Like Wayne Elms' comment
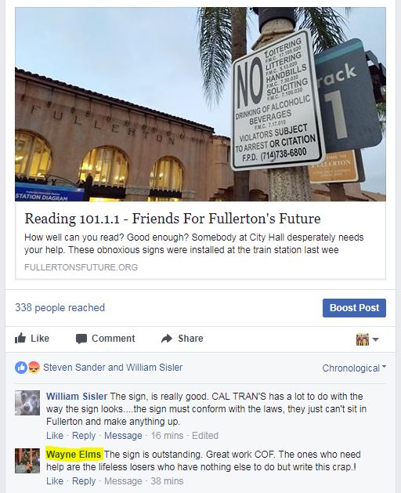 (55, 481)
